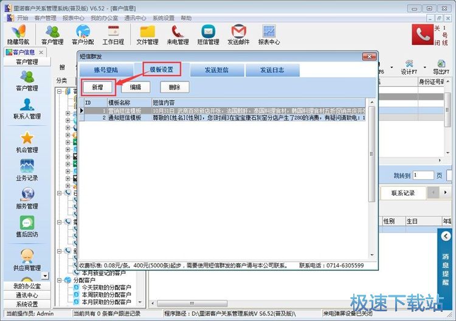Open 业务记录 sidebar icon

point(27,170)
